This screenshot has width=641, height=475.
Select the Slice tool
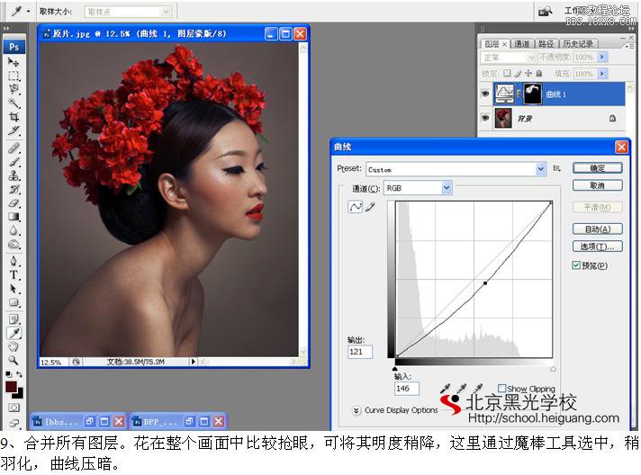point(14,130)
